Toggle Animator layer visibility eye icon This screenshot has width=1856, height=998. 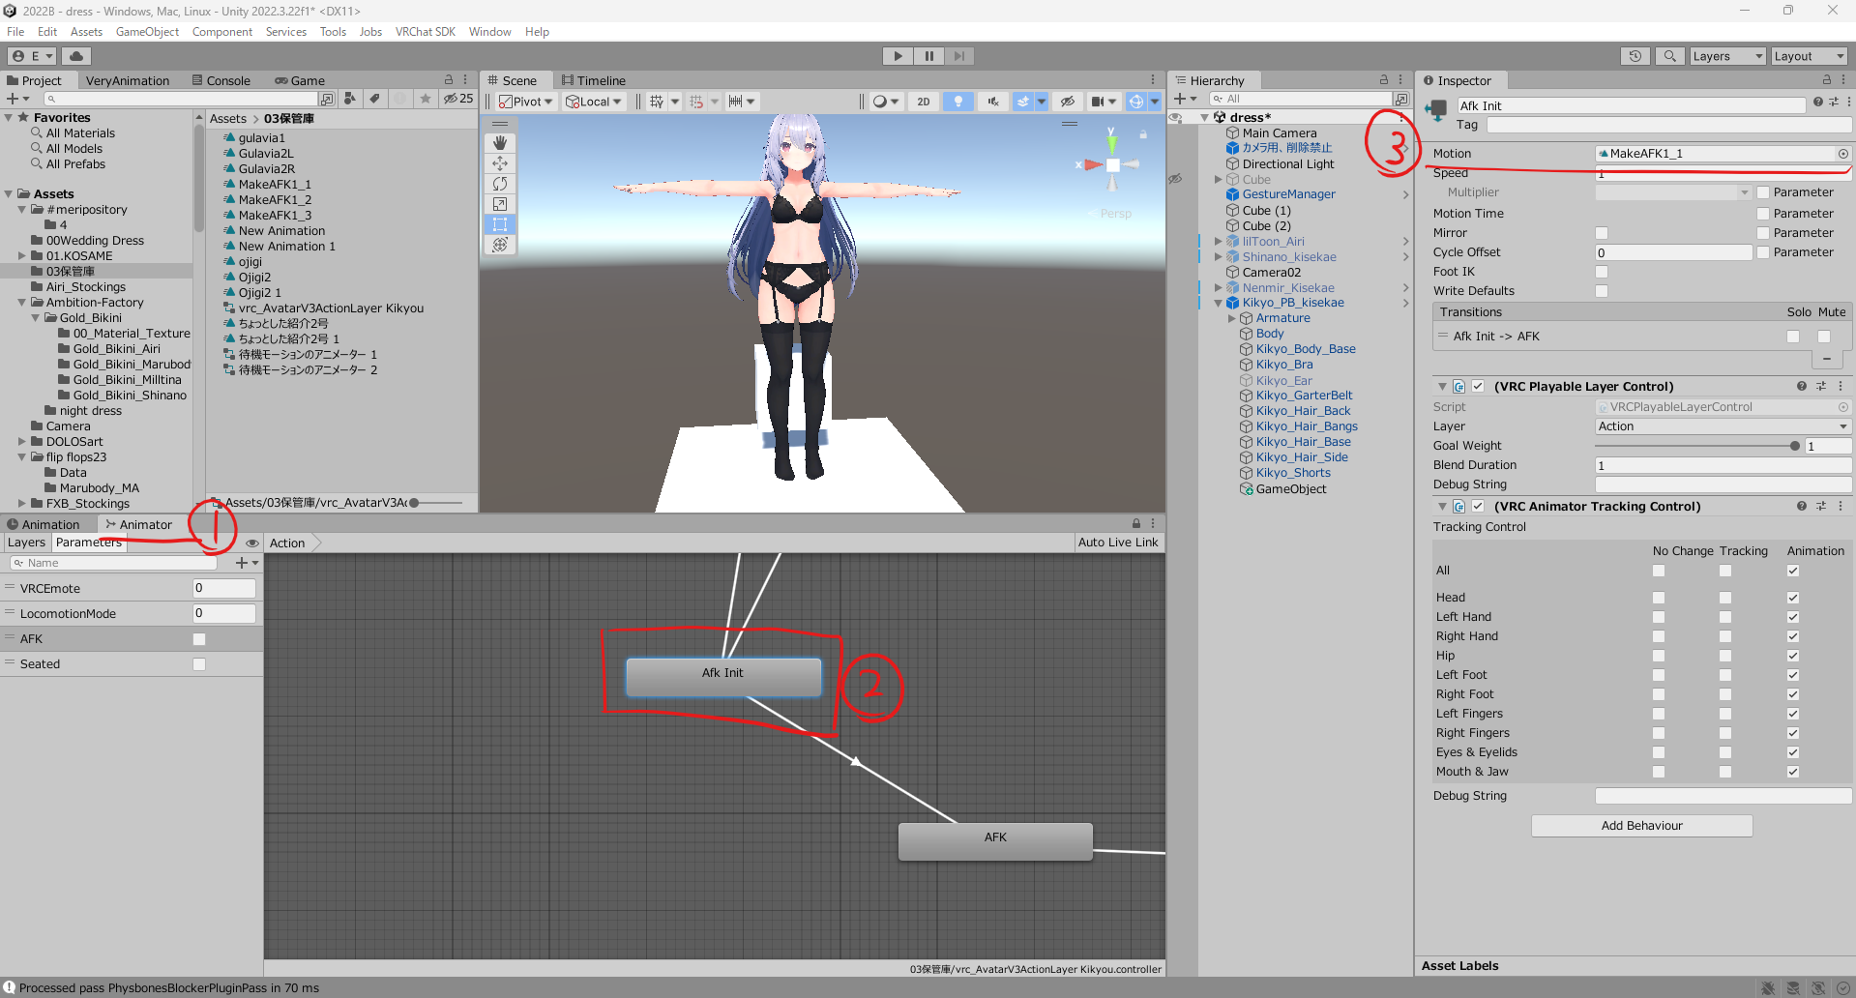click(x=252, y=543)
